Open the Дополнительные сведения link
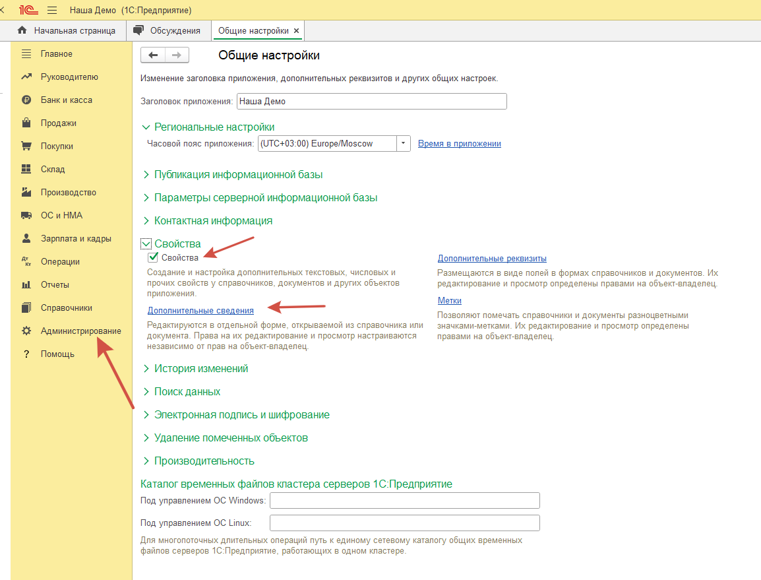 (x=200, y=310)
